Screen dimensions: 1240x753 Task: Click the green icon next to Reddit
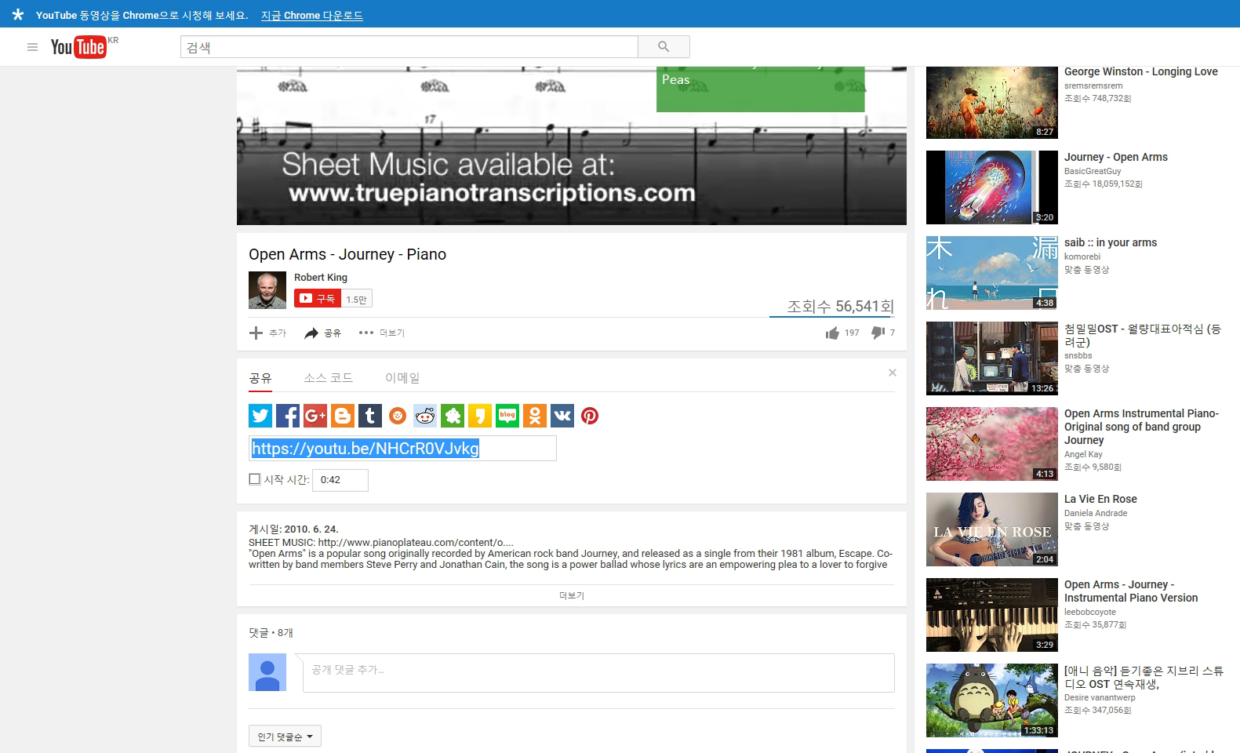point(453,416)
